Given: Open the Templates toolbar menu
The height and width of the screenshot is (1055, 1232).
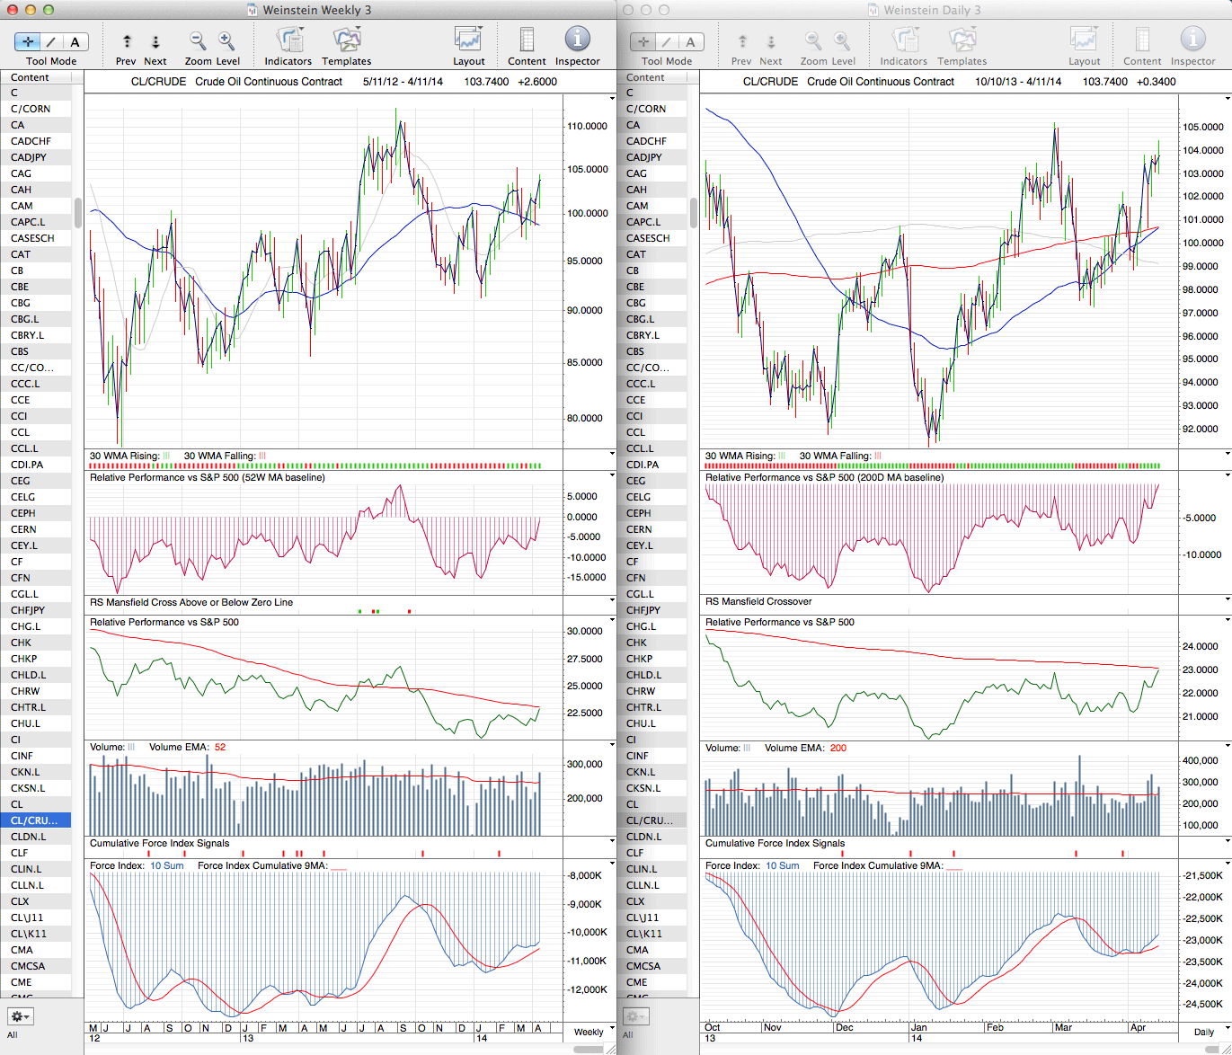Looking at the screenshot, I should click(347, 41).
